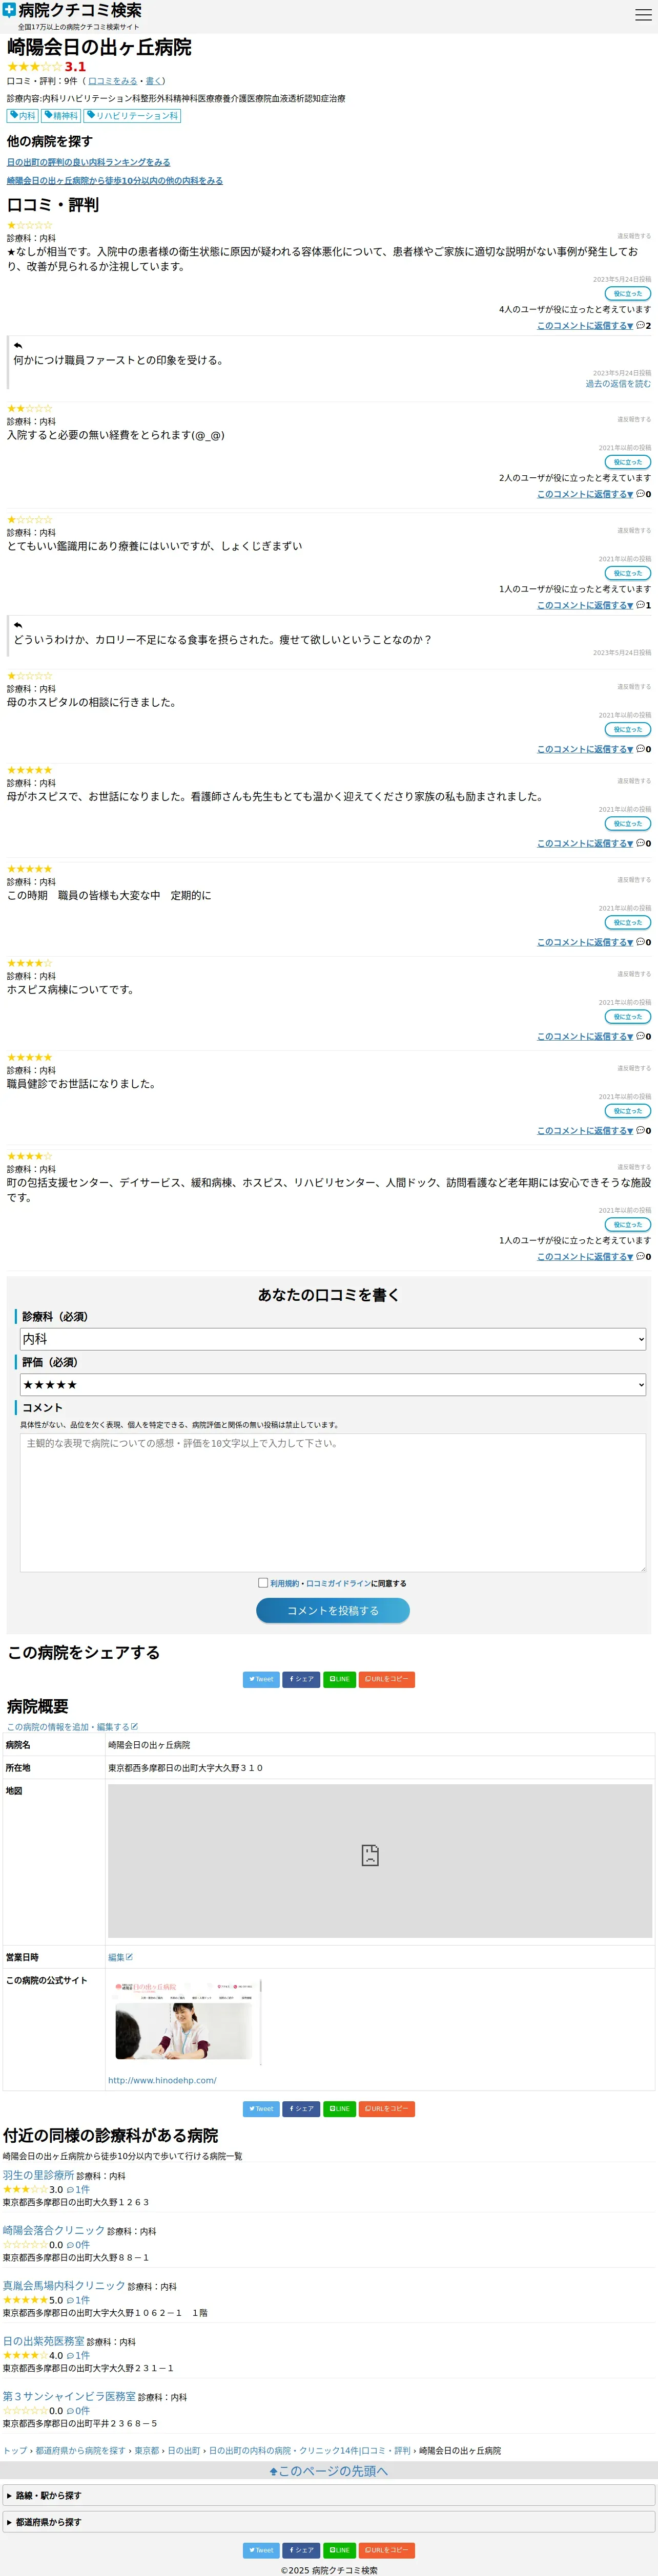Click the broken map placeholder icon

370,1856
